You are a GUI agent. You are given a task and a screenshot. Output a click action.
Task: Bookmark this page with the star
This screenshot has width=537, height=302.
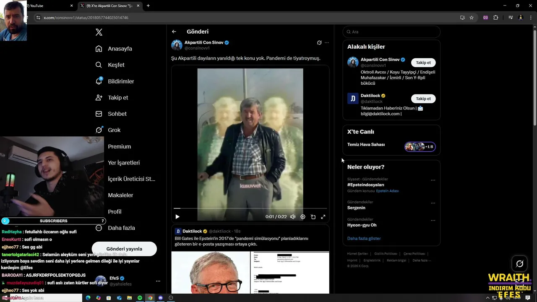[472, 18]
